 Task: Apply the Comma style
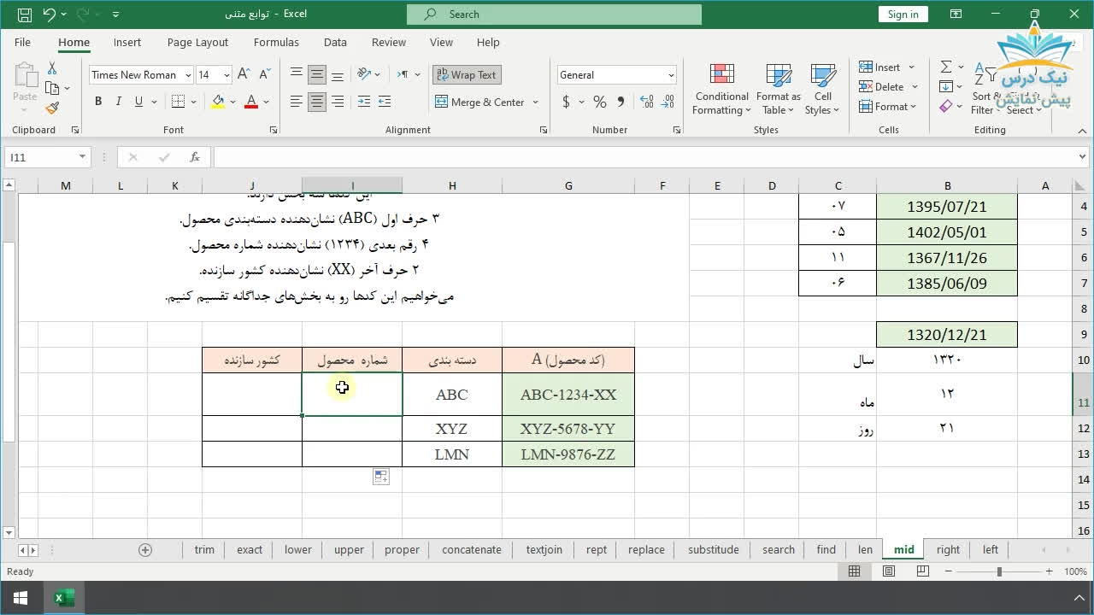coord(621,102)
